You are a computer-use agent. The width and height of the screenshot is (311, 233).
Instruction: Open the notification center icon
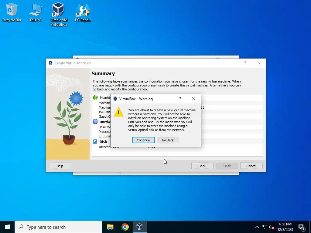point(302,227)
